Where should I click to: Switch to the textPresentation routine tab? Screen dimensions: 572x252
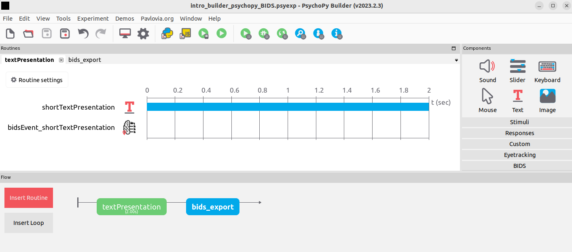[x=30, y=60]
